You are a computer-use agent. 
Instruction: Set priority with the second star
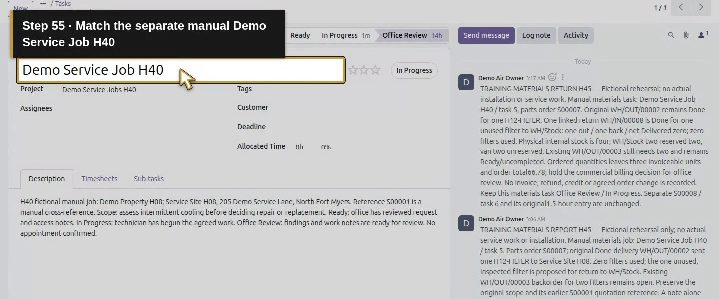tap(364, 70)
